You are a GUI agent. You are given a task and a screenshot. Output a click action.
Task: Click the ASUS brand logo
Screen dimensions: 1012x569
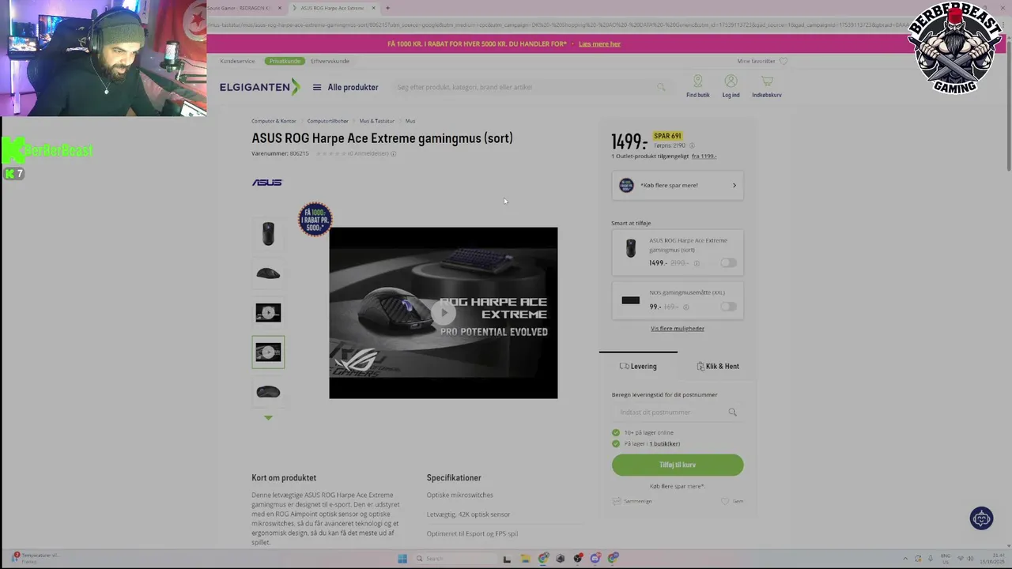(266, 183)
